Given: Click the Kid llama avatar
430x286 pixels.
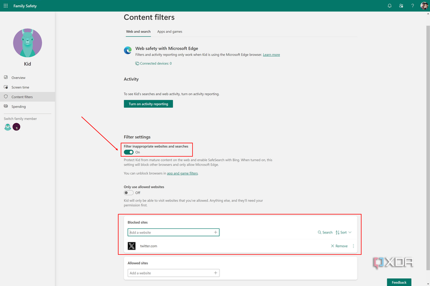Looking at the screenshot, I should 28,43.
